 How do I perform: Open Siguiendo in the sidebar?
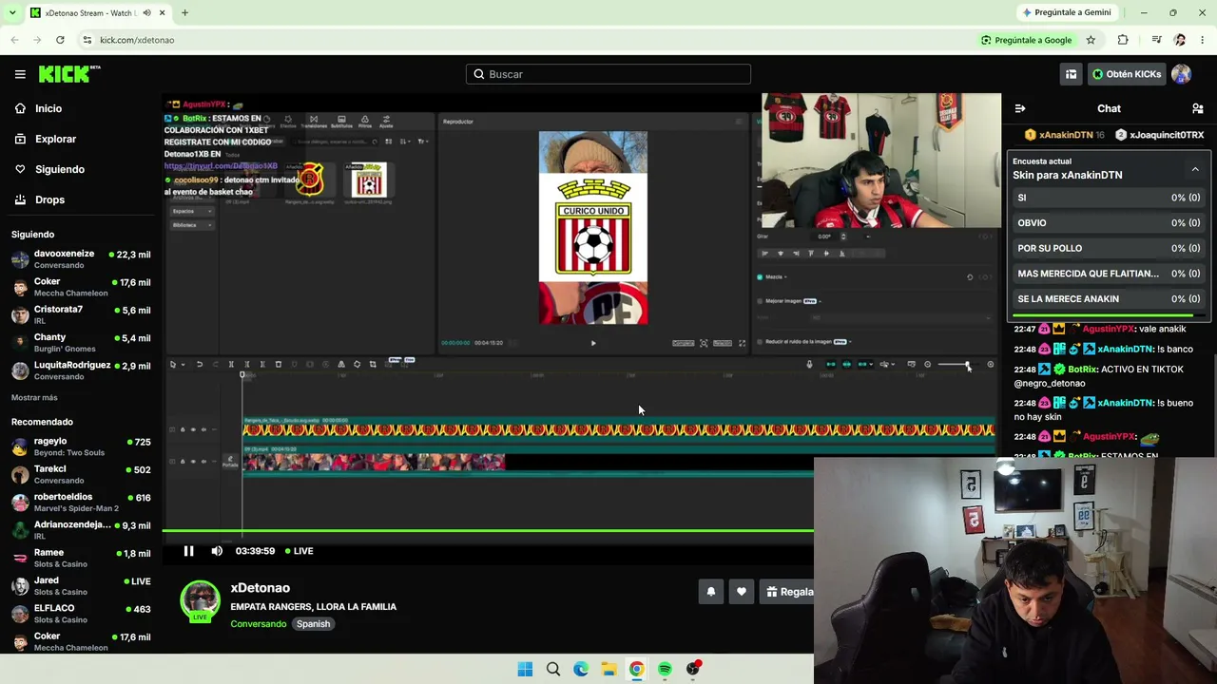(59, 169)
